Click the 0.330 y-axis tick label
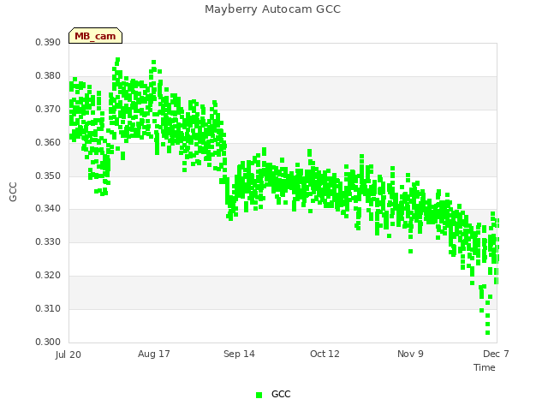Image resolution: width=548 pixels, height=411 pixels. (x=48, y=242)
